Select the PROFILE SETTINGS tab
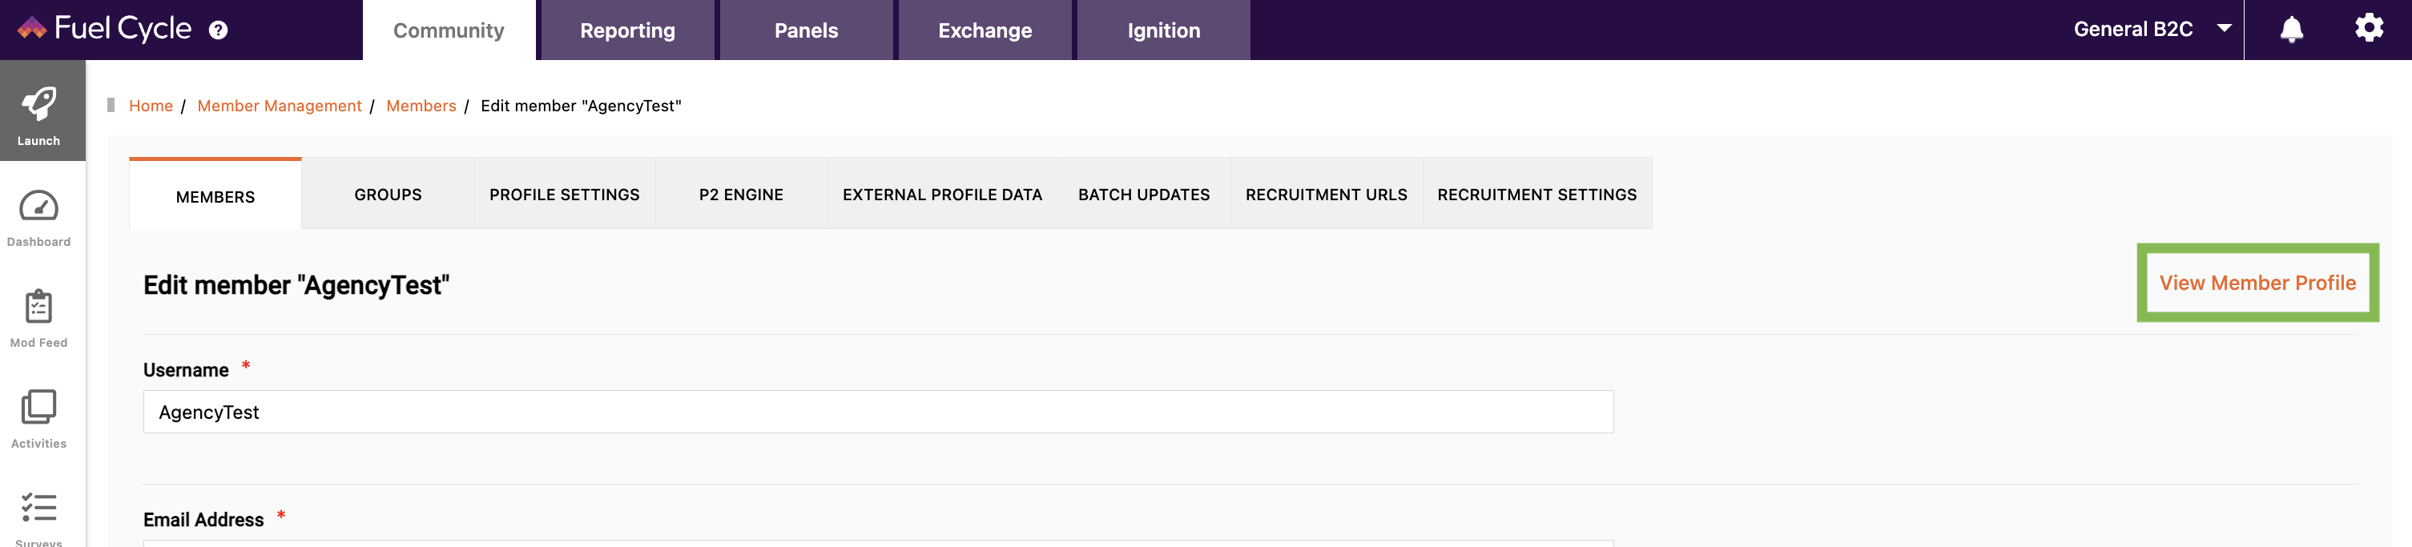 [565, 194]
